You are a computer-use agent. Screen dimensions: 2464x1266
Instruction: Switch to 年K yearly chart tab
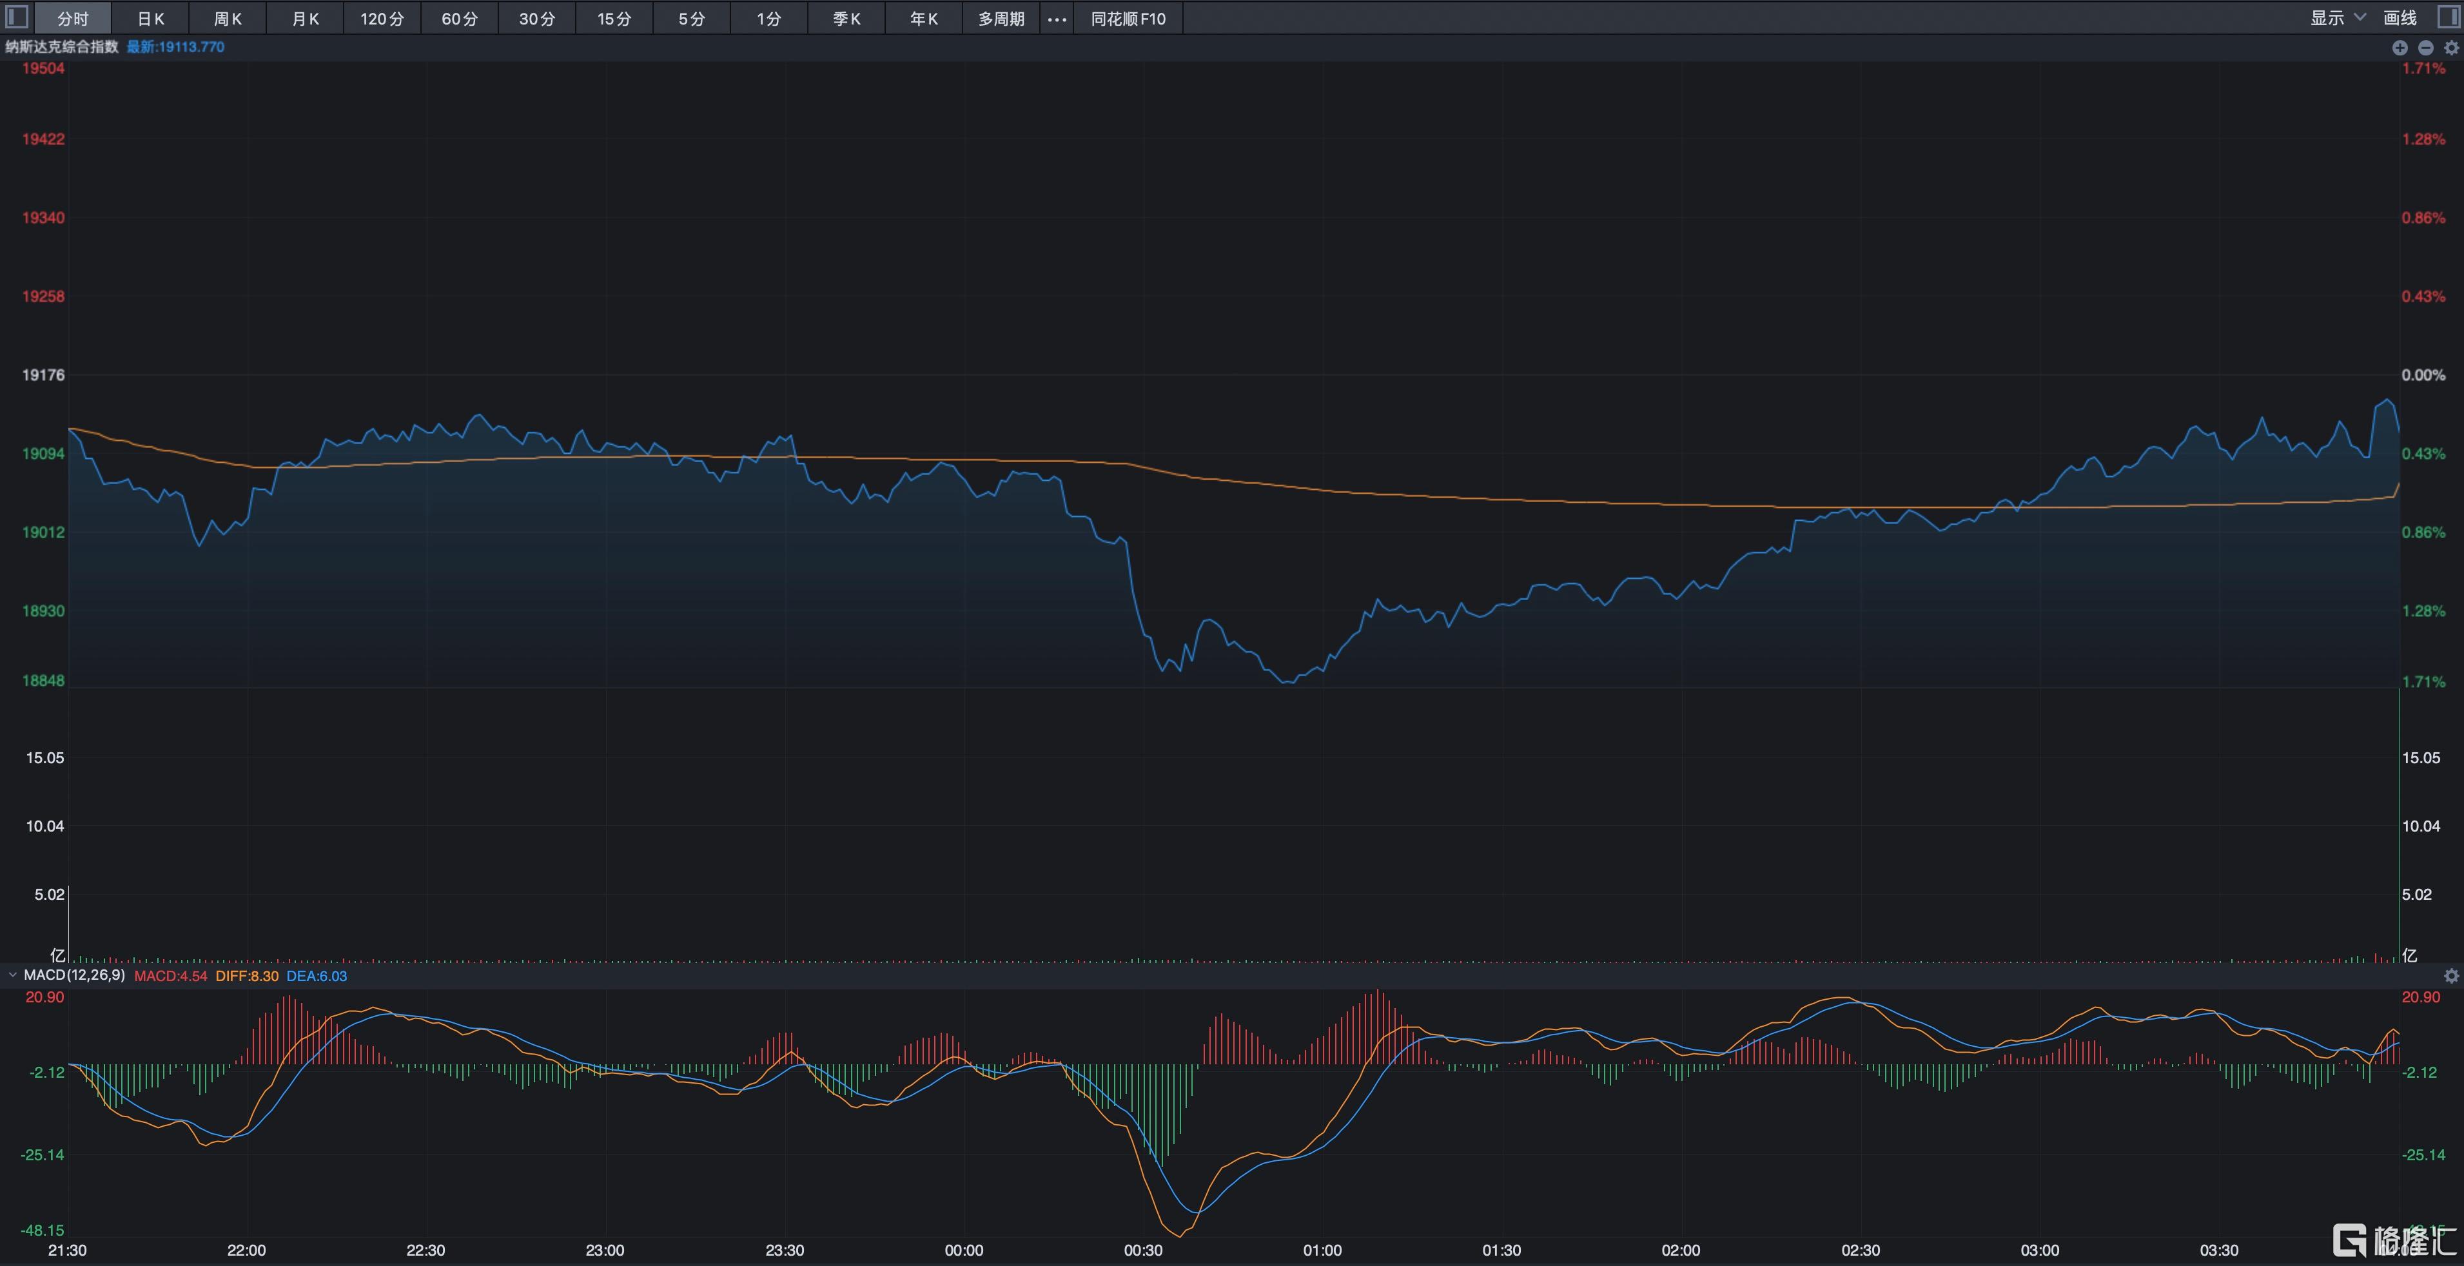924,19
